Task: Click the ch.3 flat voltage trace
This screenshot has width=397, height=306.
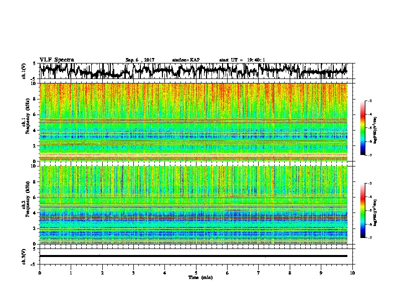Action: point(193,256)
